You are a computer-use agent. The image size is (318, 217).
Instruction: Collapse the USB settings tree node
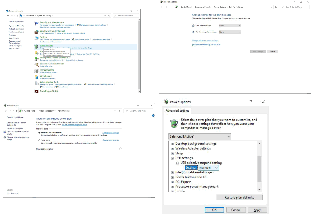pos(173,158)
